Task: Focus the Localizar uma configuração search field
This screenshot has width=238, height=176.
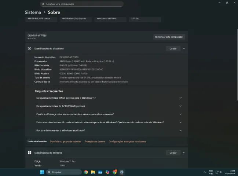Action: pyautogui.click(x=82, y=4)
